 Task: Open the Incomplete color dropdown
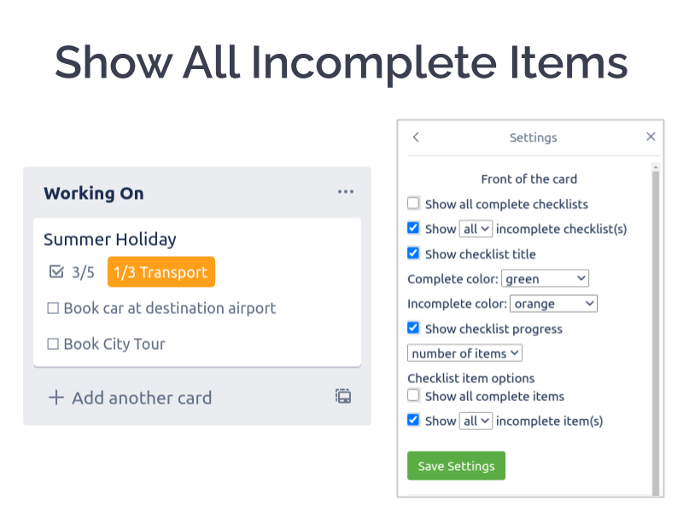coord(553,303)
